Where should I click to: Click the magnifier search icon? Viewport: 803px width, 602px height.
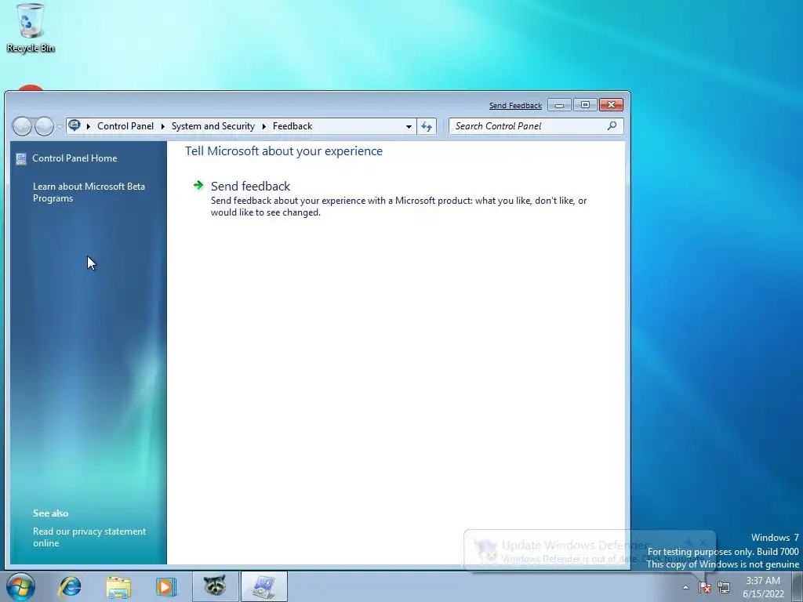(x=612, y=126)
